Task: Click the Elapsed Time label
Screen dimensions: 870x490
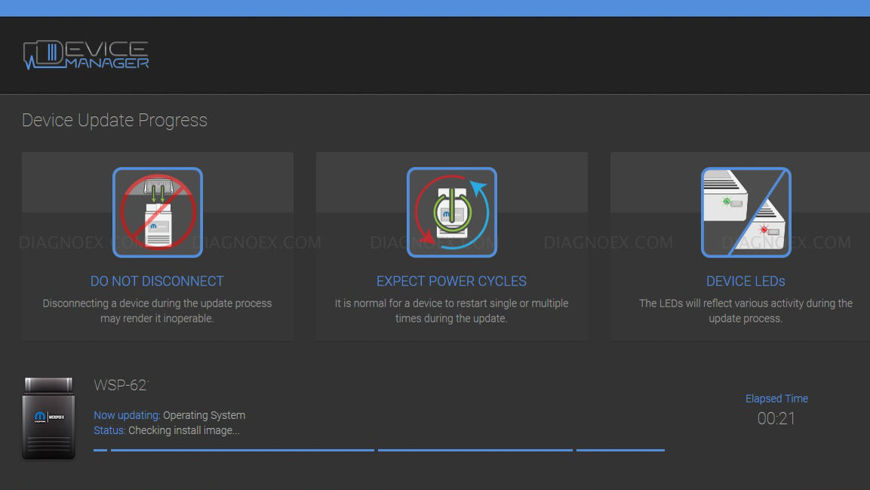Action: click(776, 399)
